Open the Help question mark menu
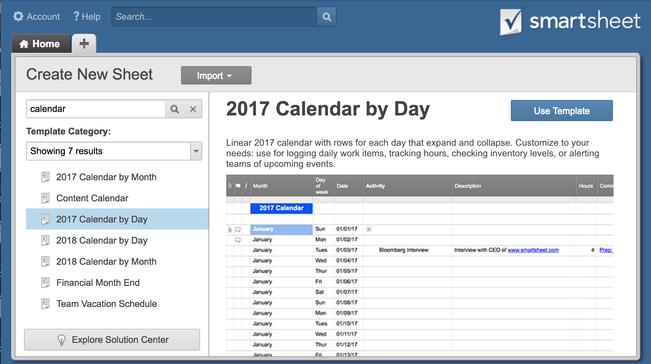 pos(87,17)
